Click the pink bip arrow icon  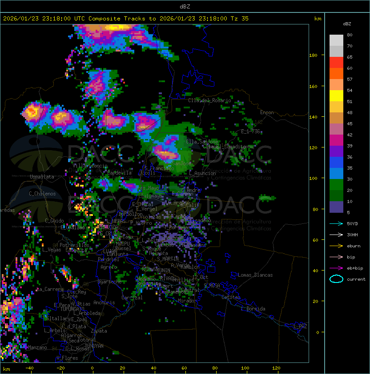pos(336,257)
